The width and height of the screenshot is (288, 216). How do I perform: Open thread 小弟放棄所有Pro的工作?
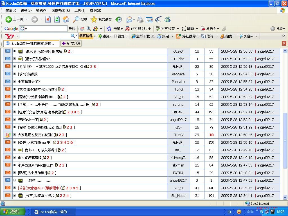pyautogui.click(x=35, y=165)
